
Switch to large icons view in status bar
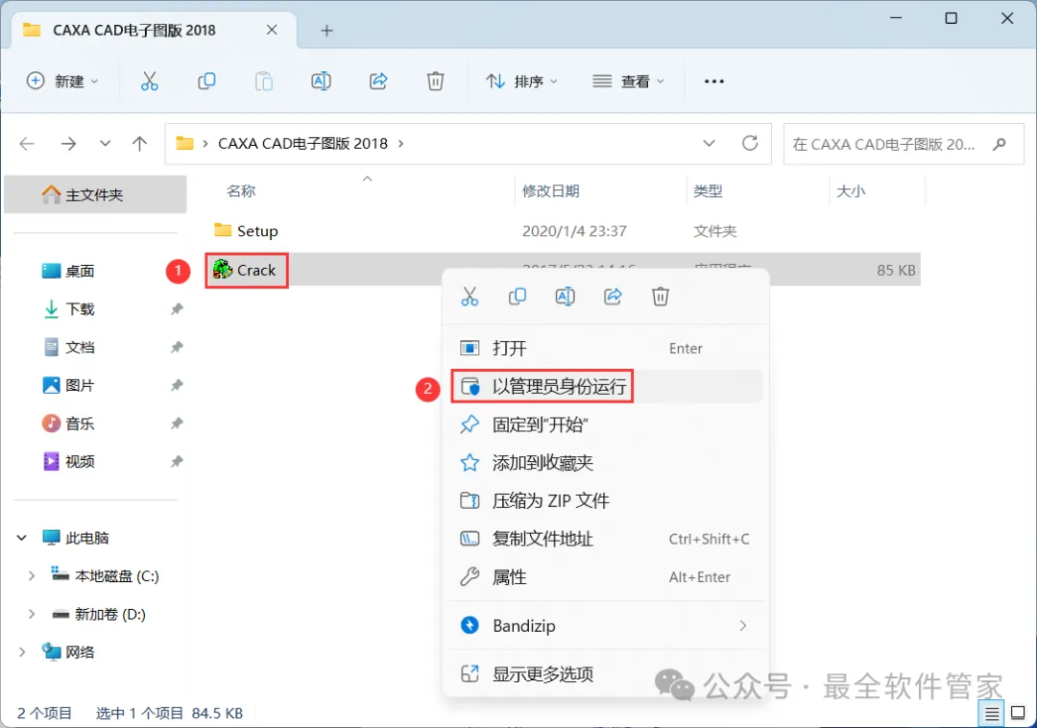1019,714
